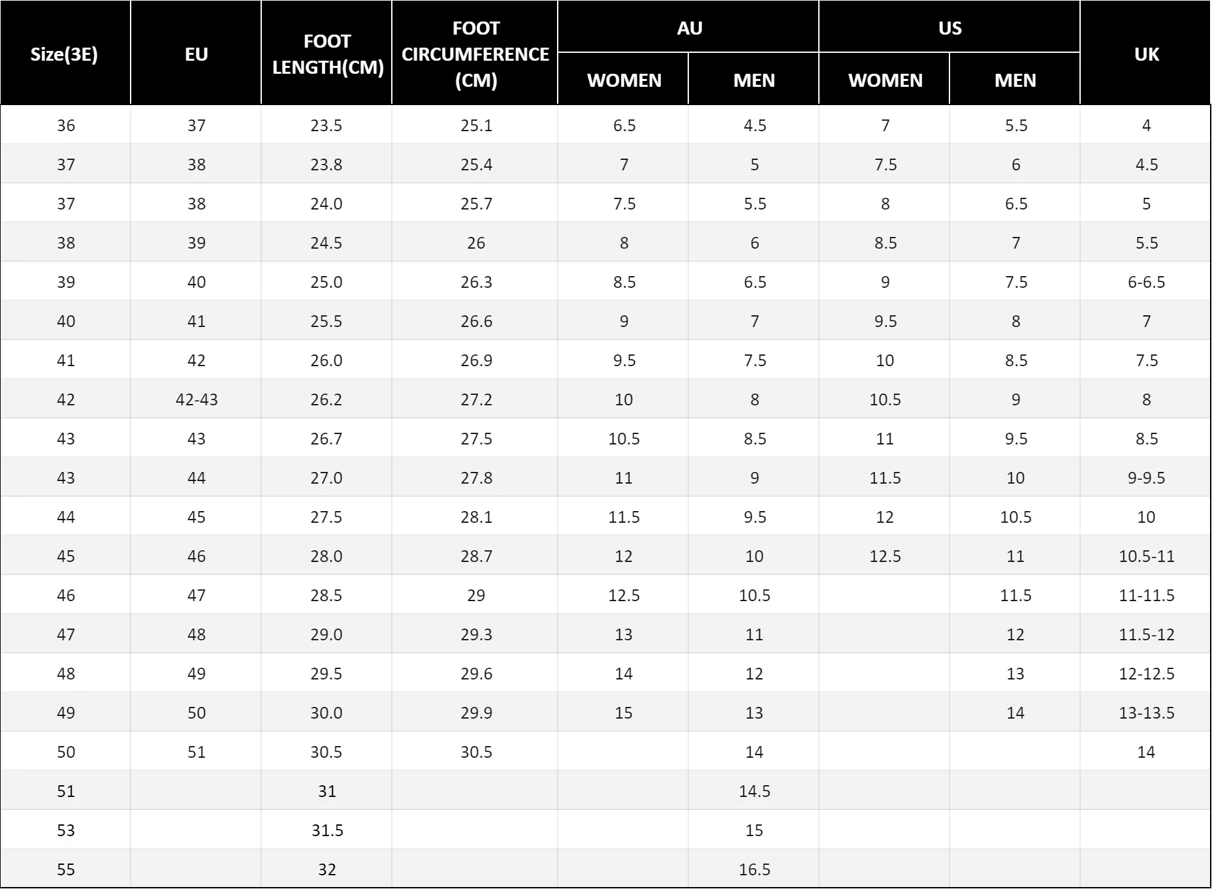Click the US group header
1212x889 pixels.
coord(949,28)
